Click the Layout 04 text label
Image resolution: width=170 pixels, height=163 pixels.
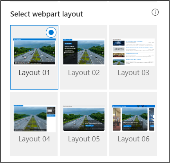point(34,139)
